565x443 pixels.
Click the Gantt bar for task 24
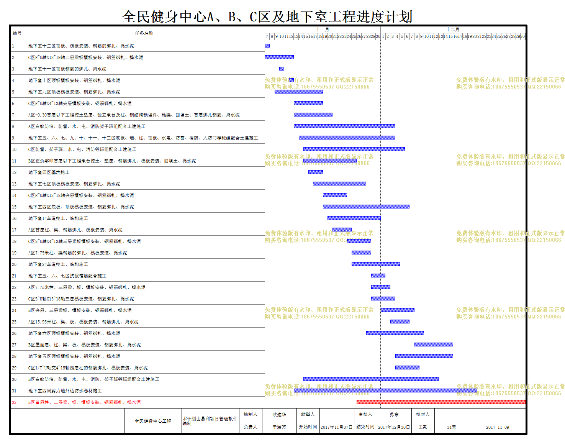pos(398,310)
